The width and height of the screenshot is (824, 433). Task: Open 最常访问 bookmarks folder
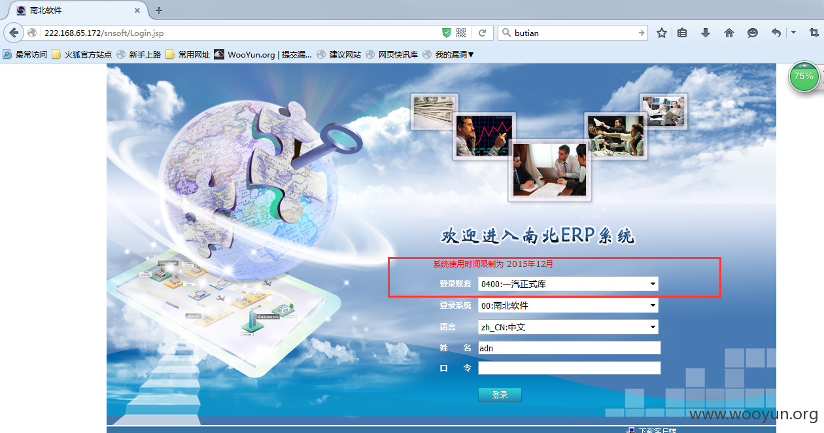pyautogui.click(x=25, y=54)
